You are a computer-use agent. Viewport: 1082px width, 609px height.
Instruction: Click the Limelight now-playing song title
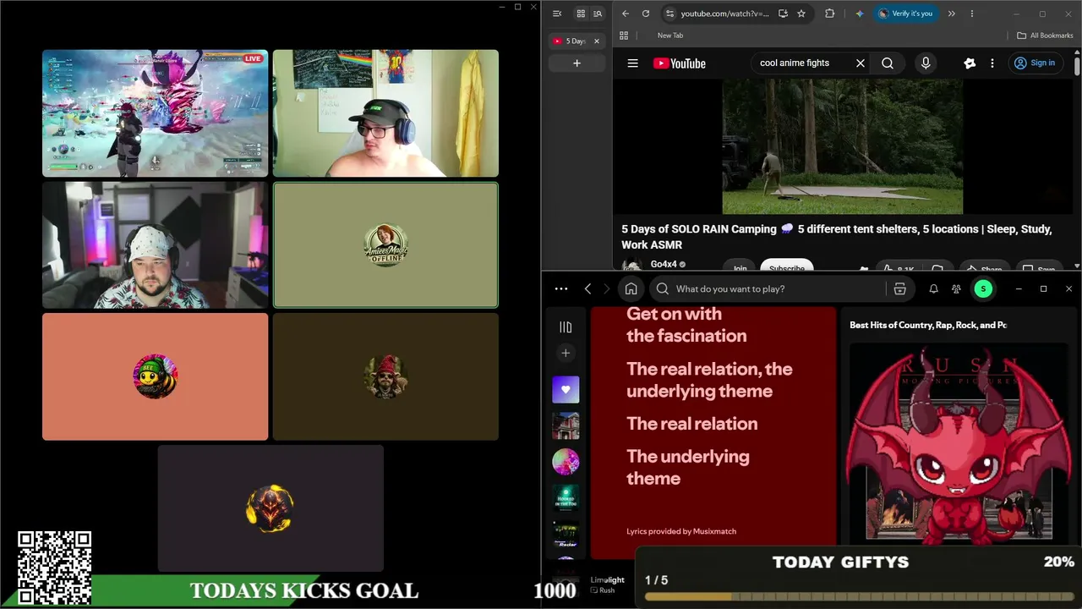tap(608, 579)
